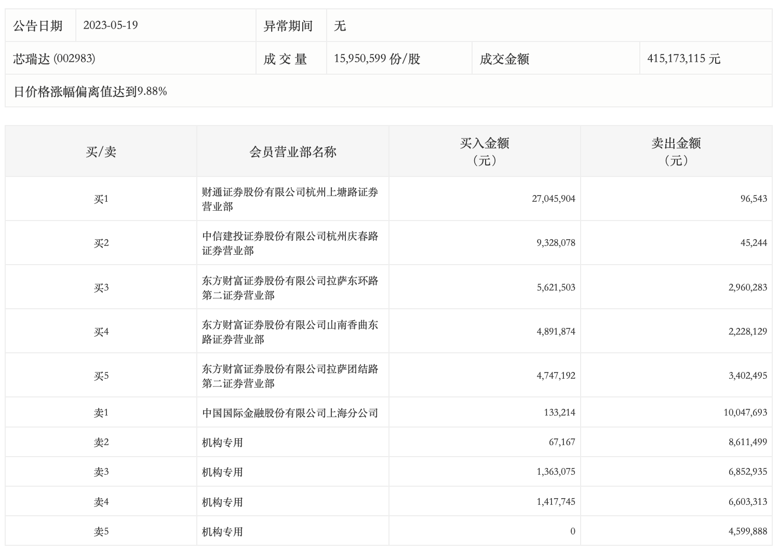Click the 机构专用 name in 卖2 row
This screenshot has width=779, height=550.
click(222, 443)
